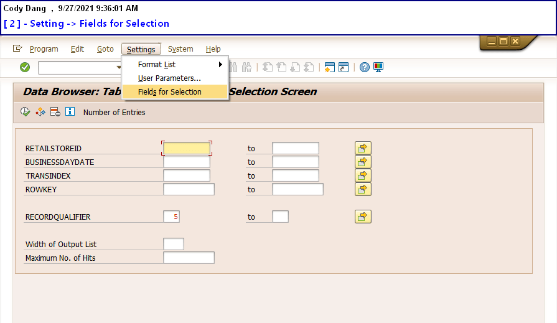
Task: Open multiple selection for RECORDQUALIFIER
Action: click(x=363, y=217)
